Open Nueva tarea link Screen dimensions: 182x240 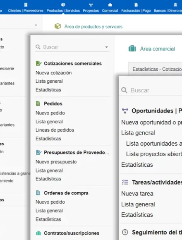point(137,194)
